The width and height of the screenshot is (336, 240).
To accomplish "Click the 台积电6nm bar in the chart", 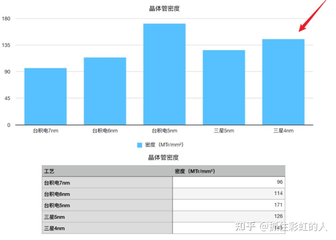I will pyautogui.click(x=105, y=91).
